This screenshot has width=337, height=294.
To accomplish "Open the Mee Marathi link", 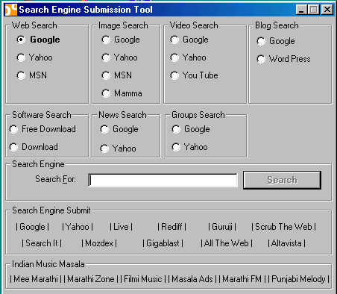I will point(36,279).
